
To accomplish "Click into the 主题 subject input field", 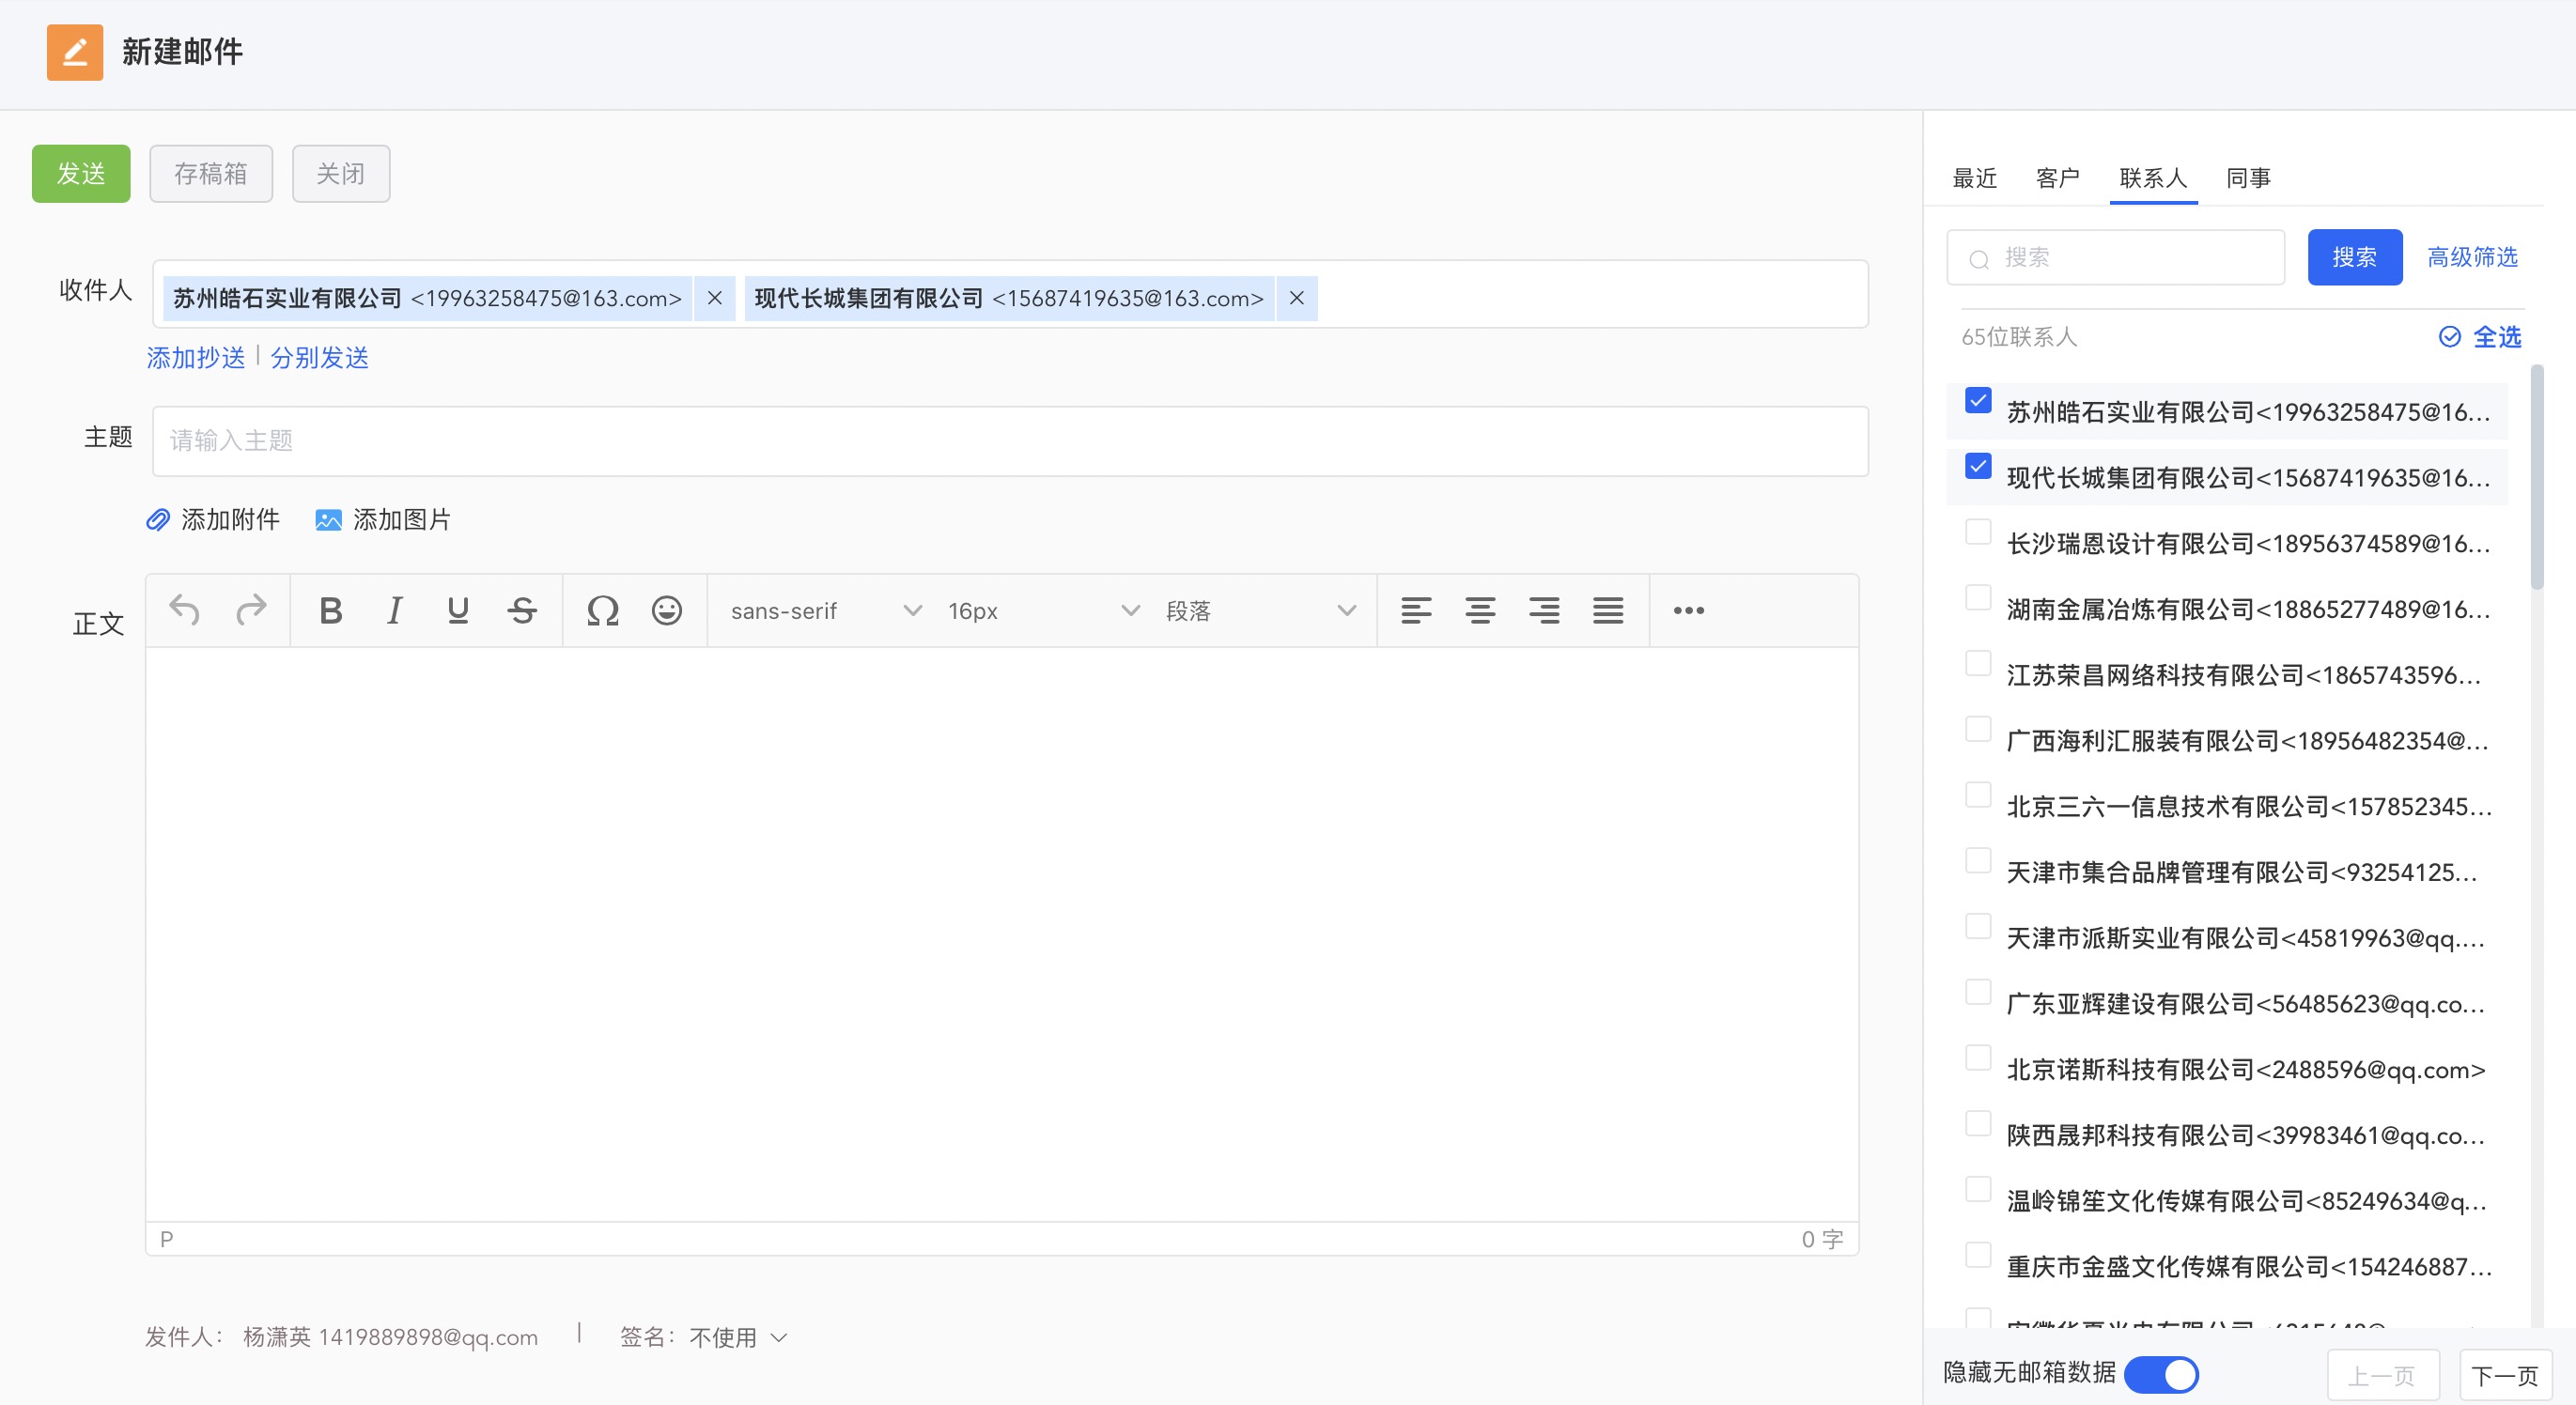I will [1010, 441].
